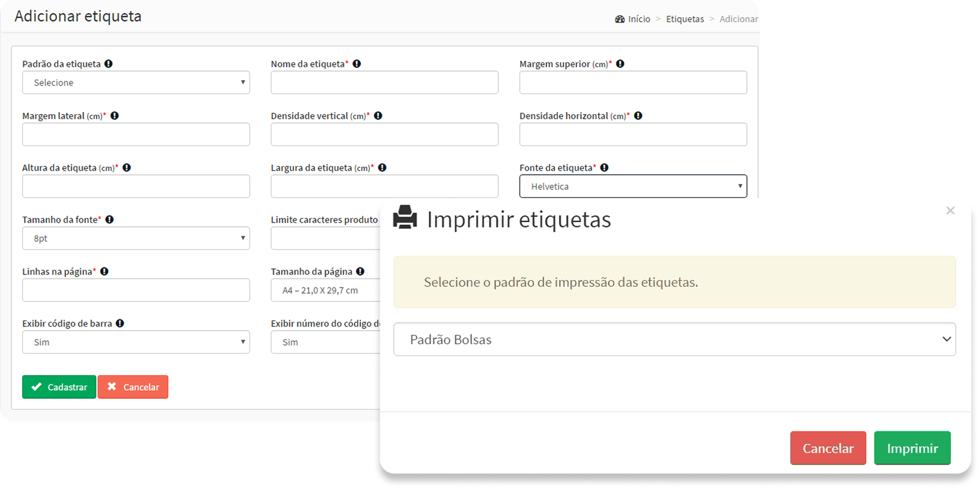979x488 pixels.
Task: Close the Imprimir etiquetas dialog with X
Action: pyautogui.click(x=950, y=211)
